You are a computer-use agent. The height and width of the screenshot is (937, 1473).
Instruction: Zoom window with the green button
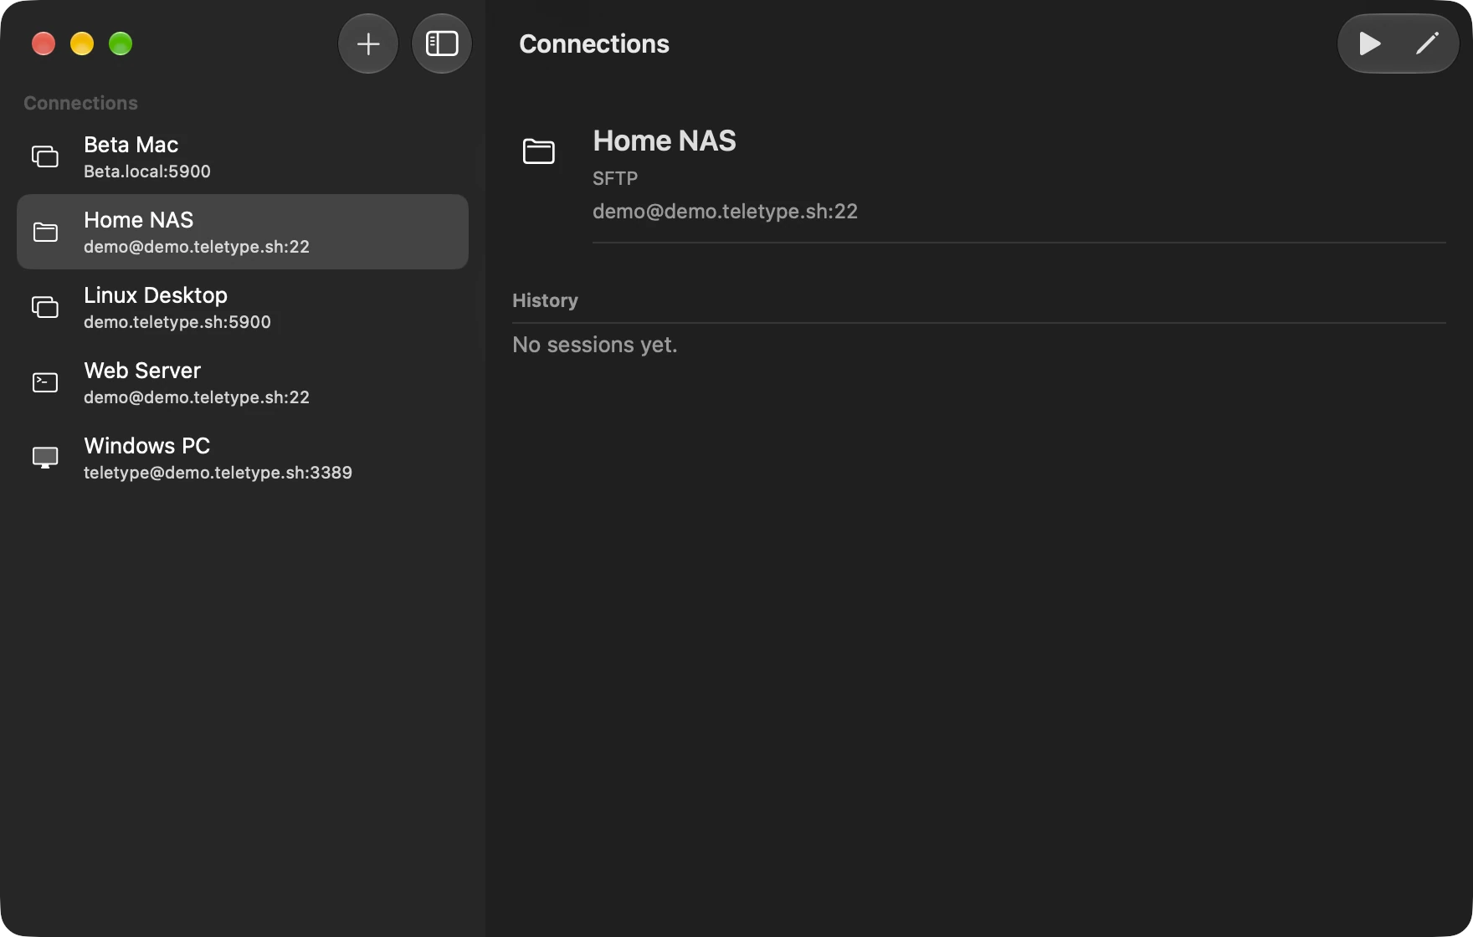pos(121,44)
